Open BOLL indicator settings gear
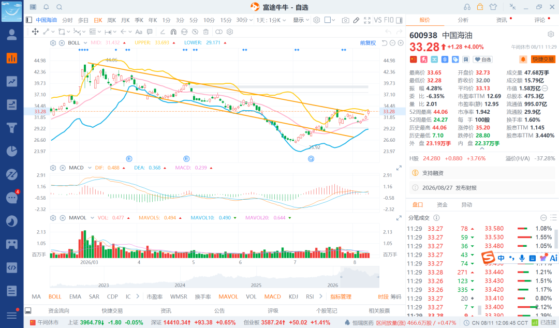Viewport: 559px width, 328px height. pos(53,43)
